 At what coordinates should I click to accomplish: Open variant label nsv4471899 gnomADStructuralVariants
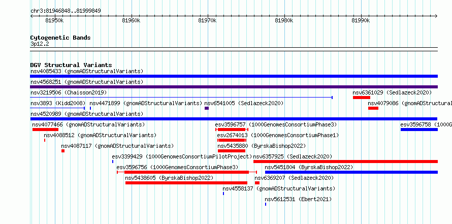click(x=146, y=103)
